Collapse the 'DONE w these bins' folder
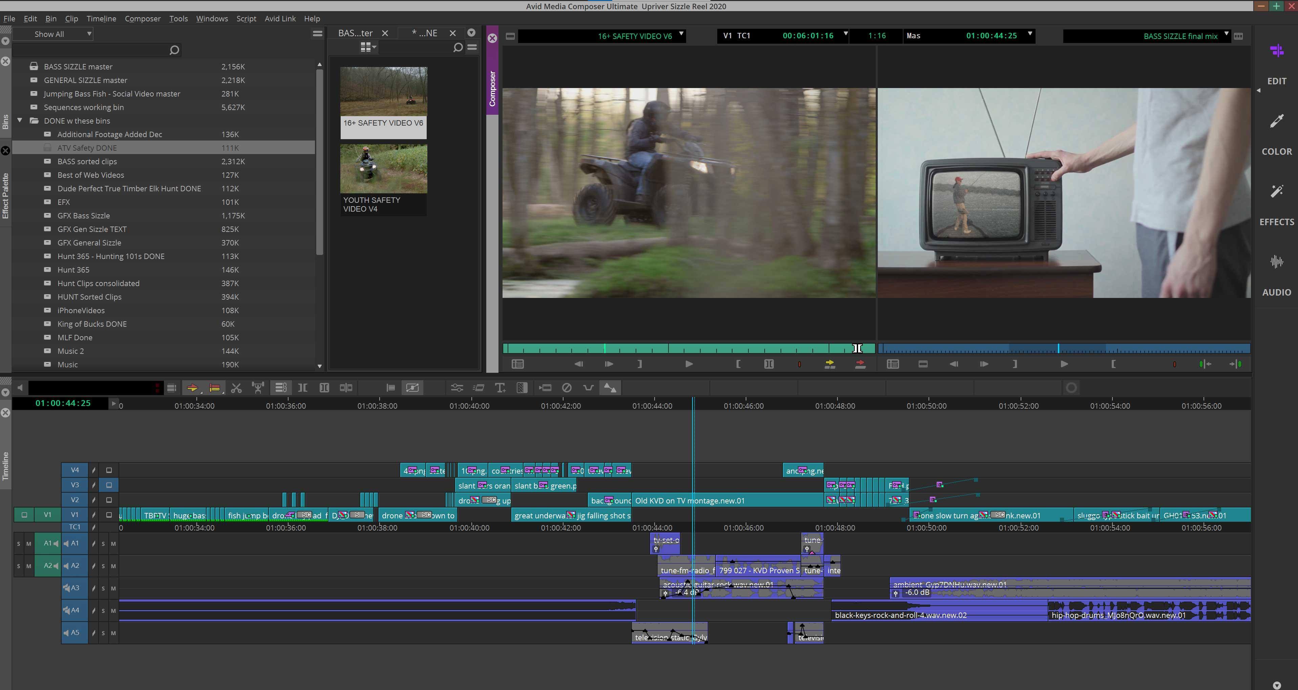The height and width of the screenshot is (690, 1298). coord(20,121)
